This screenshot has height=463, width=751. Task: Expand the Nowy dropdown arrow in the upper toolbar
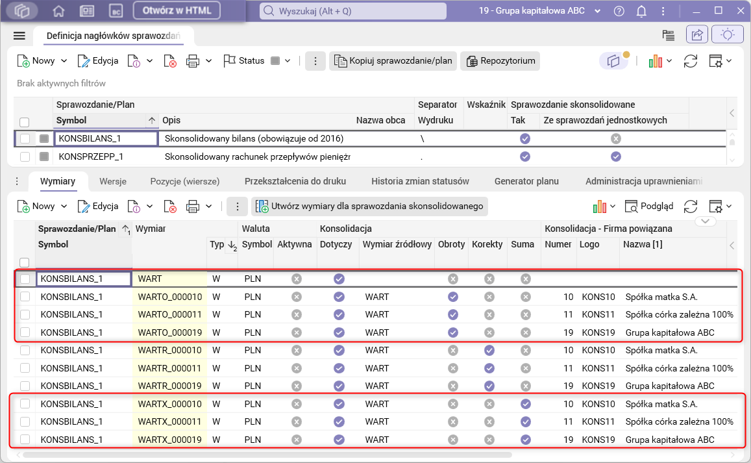tap(64, 61)
